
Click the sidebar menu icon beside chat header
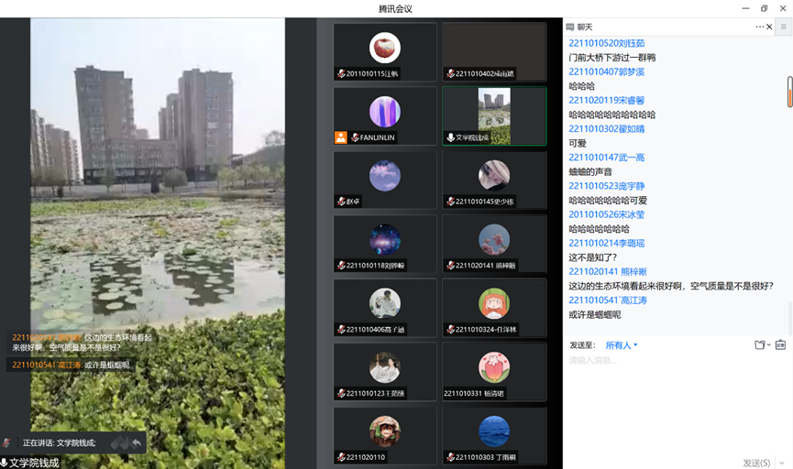click(x=783, y=27)
